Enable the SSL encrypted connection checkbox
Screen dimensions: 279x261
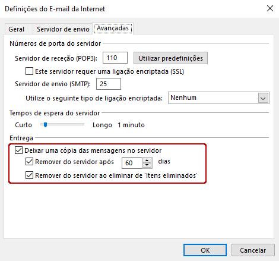pyautogui.click(x=29, y=71)
